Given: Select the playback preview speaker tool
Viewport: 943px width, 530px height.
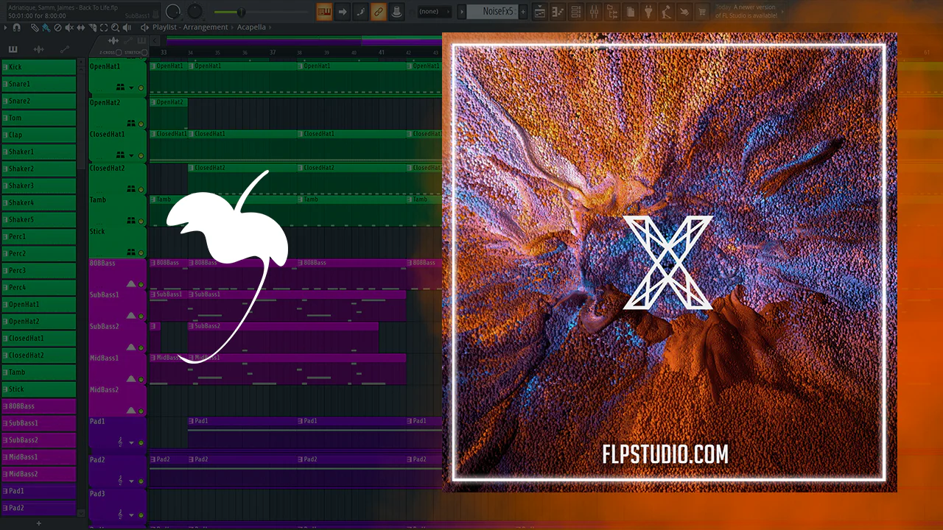Looking at the screenshot, I should point(127,27).
